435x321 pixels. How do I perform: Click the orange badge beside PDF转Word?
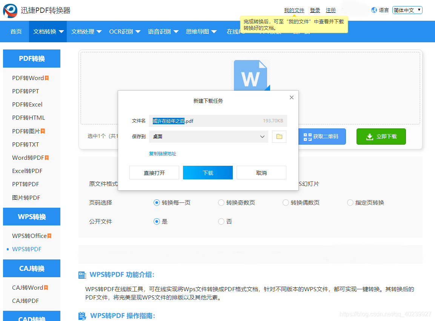coord(47,78)
